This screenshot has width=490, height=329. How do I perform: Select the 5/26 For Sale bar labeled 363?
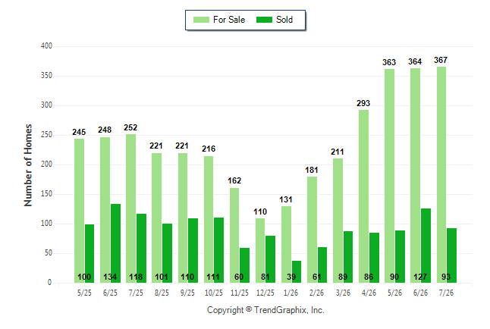coord(389,176)
